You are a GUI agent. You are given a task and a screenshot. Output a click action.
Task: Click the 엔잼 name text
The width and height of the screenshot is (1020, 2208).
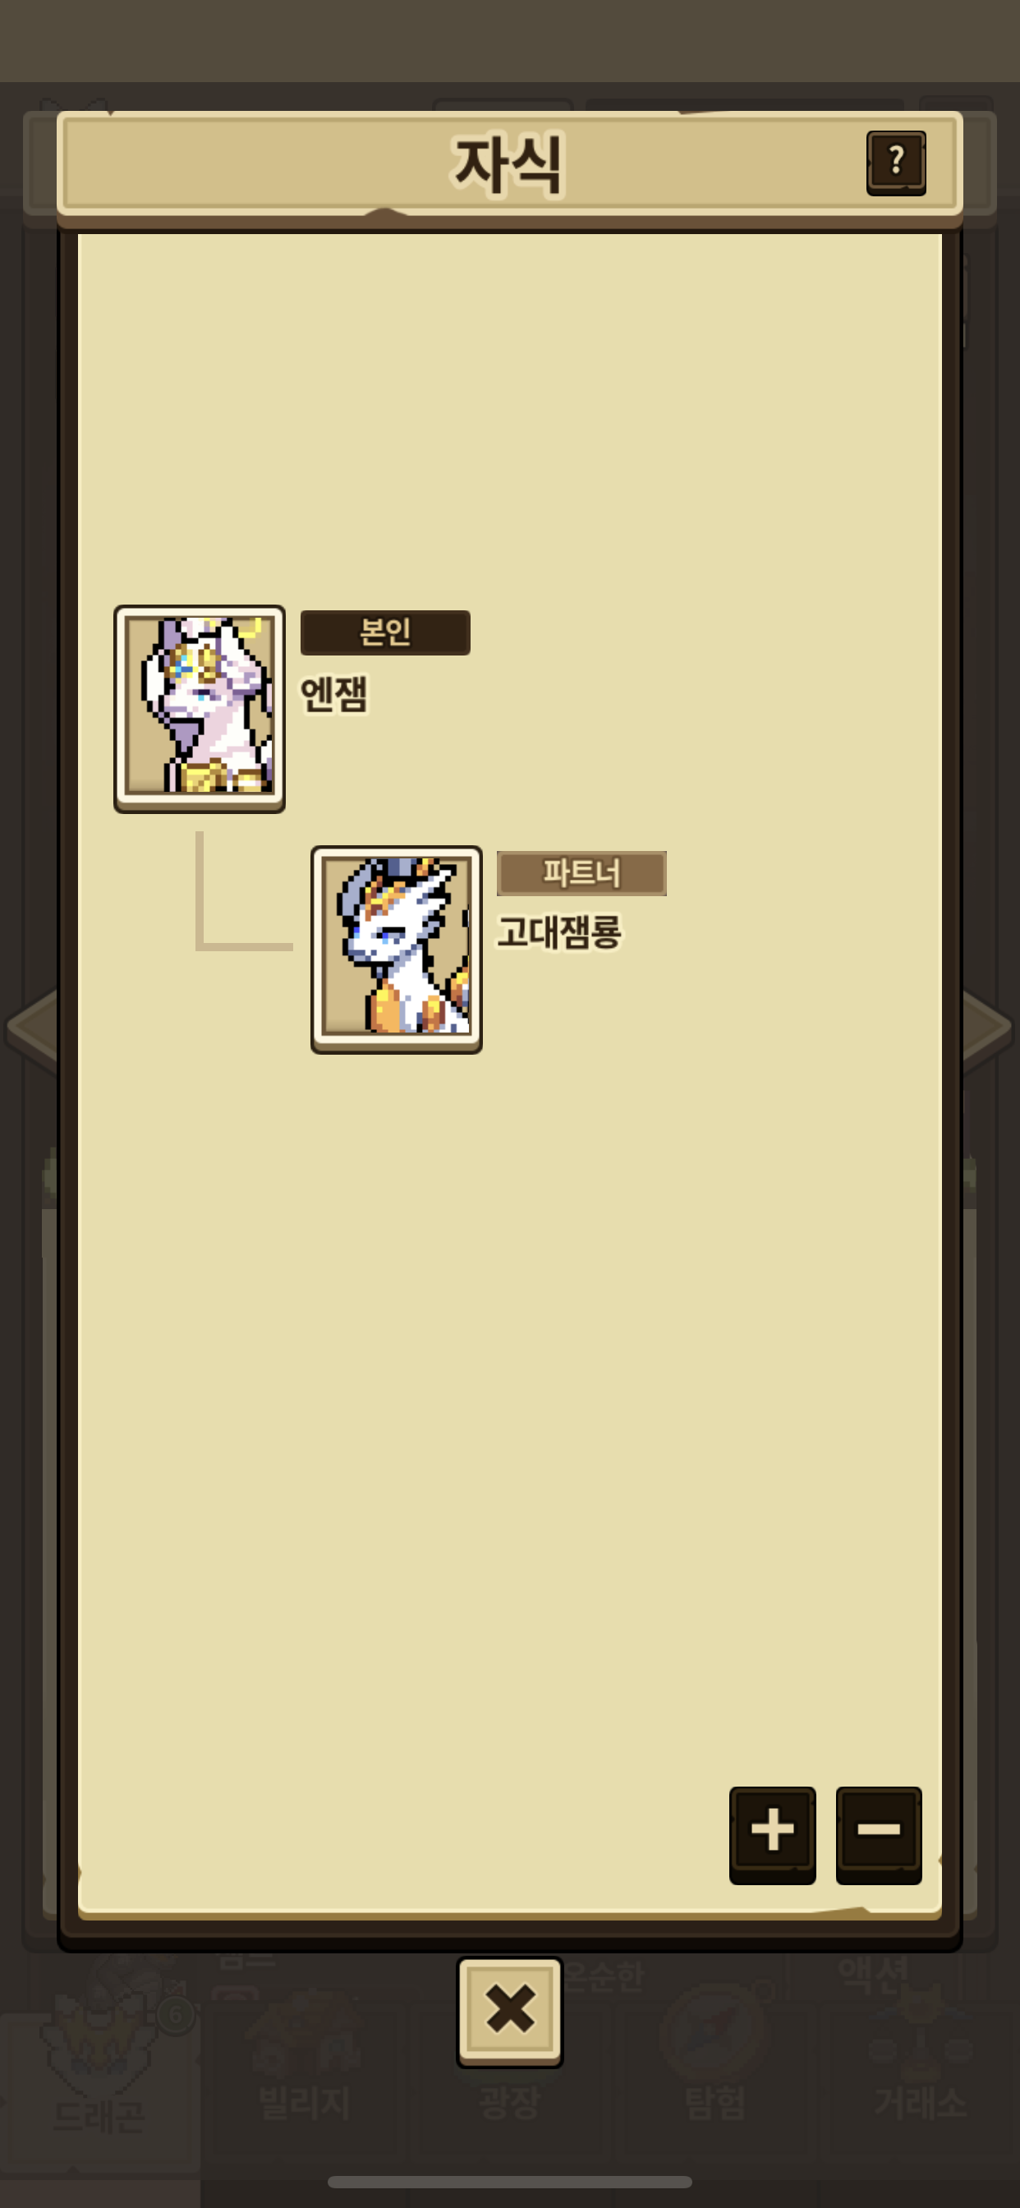[334, 694]
